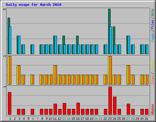Click the green weekend day label "7"
156x122 pixels.
click(x=37, y=119)
